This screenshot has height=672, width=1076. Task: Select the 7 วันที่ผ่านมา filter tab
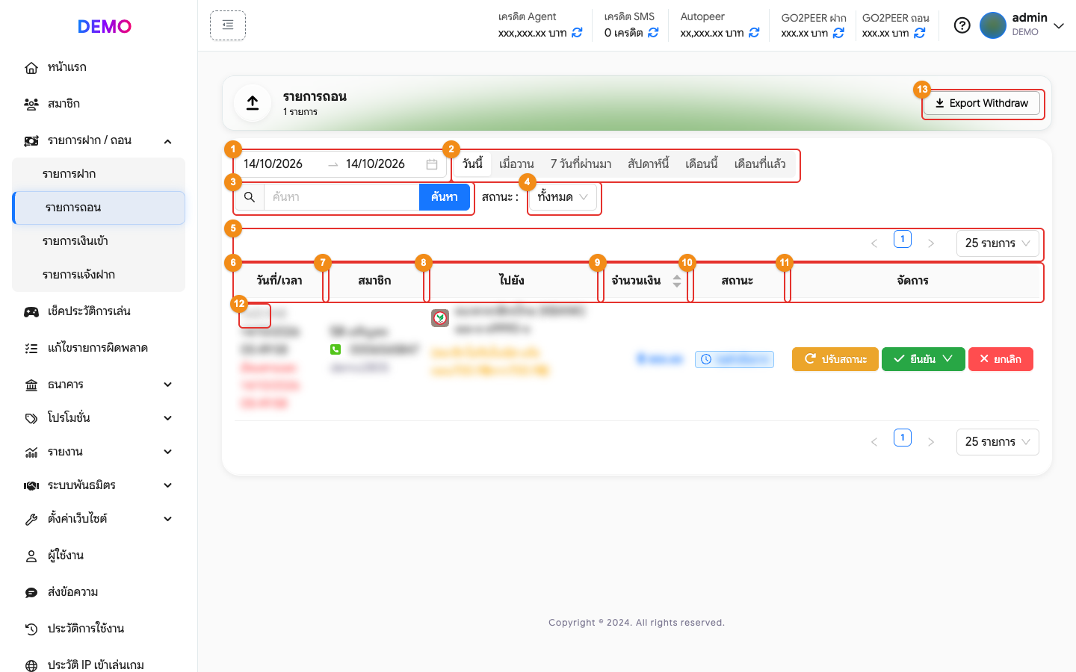pos(581,164)
